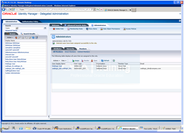Open the Members sub-tab
This screenshot has height=133, width=184.
pos(83,49)
